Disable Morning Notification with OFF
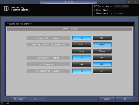Viewport: 139px width, 105px height. [102, 58]
